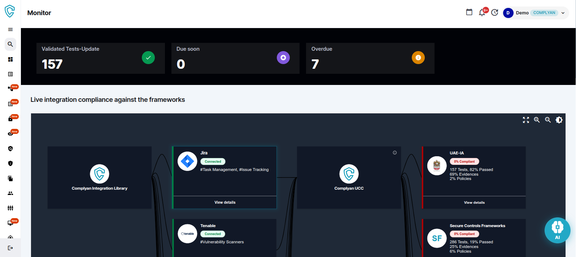The height and width of the screenshot is (257, 576).
Task: Click the #Vulnerability Scanners tag text
Action: point(222,242)
